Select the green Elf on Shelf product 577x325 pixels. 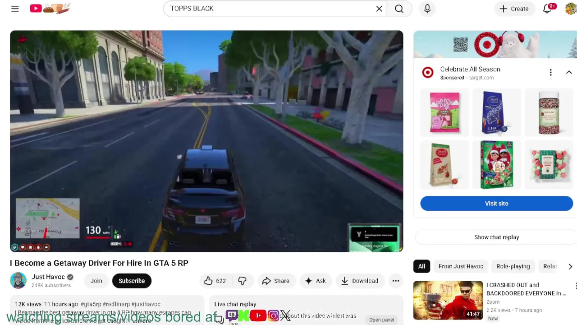point(496,165)
